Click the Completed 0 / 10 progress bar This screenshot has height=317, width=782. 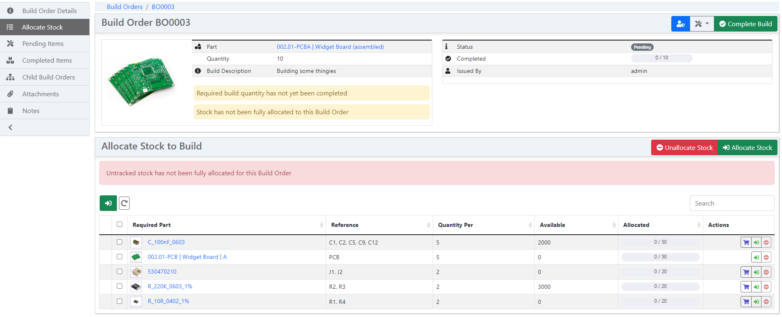[661, 58]
